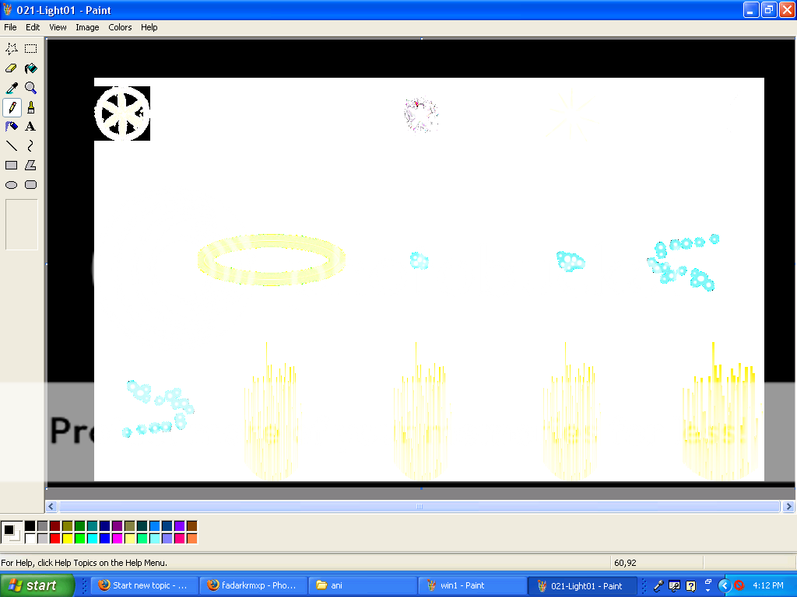Screen dimensions: 797x597
Task: Pick the Eraser tool
Action: click(x=12, y=68)
